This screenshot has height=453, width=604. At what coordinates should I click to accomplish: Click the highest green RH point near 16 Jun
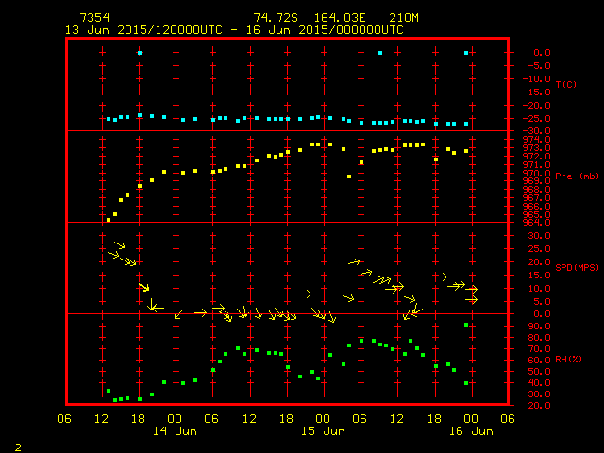(x=466, y=325)
